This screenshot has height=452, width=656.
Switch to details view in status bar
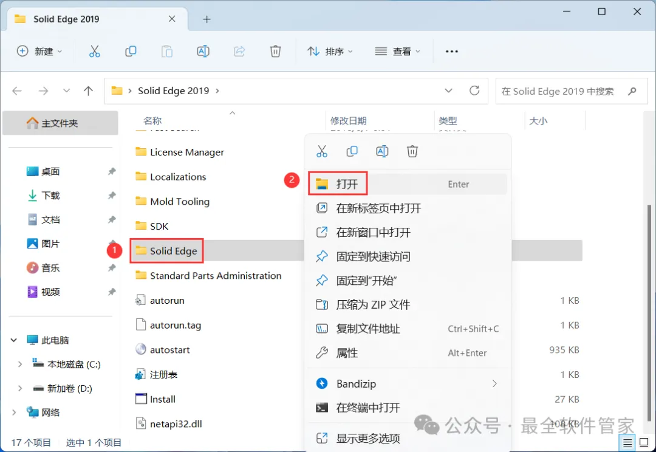(627, 443)
